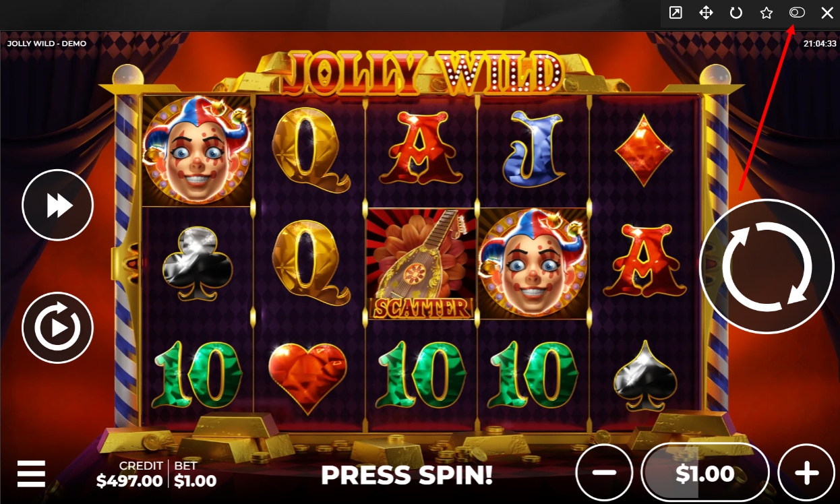
Task: Click the credit amount $497.00
Action: tap(129, 481)
